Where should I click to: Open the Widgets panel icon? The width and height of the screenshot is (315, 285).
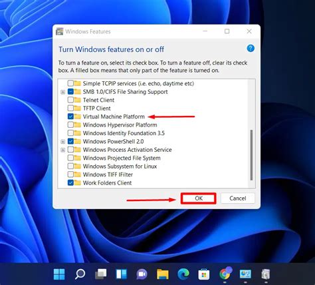tap(122, 274)
